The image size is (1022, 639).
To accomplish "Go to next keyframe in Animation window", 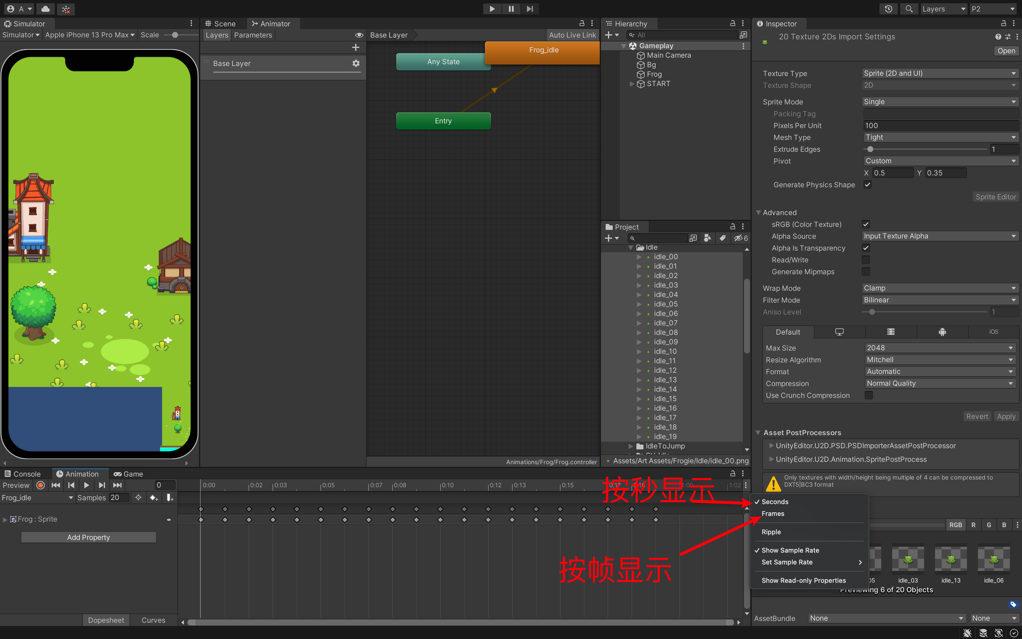I will point(102,485).
